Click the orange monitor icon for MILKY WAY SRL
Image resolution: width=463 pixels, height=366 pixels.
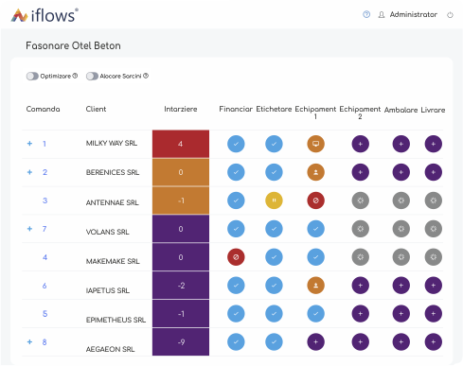tap(315, 144)
